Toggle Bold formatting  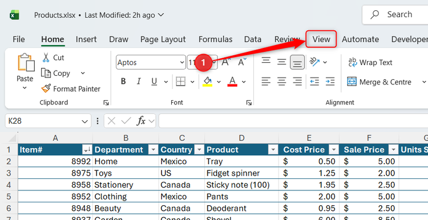pyautogui.click(x=123, y=82)
